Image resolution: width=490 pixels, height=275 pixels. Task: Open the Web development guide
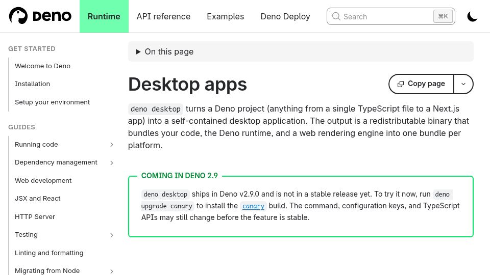pos(43,180)
